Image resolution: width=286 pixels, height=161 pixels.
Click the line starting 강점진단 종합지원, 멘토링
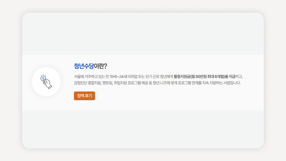(x=157, y=83)
